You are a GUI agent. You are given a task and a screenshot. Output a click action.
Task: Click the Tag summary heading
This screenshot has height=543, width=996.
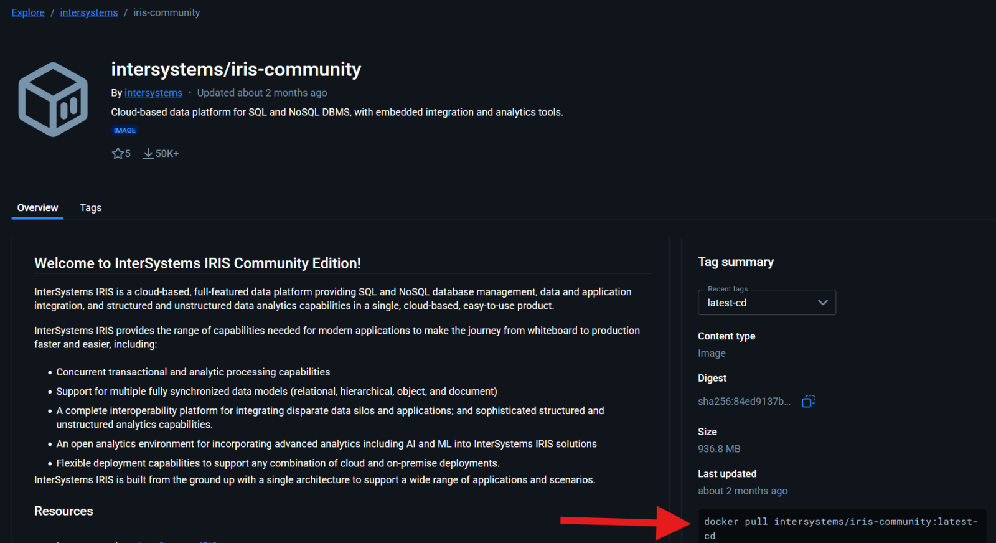click(735, 262)
